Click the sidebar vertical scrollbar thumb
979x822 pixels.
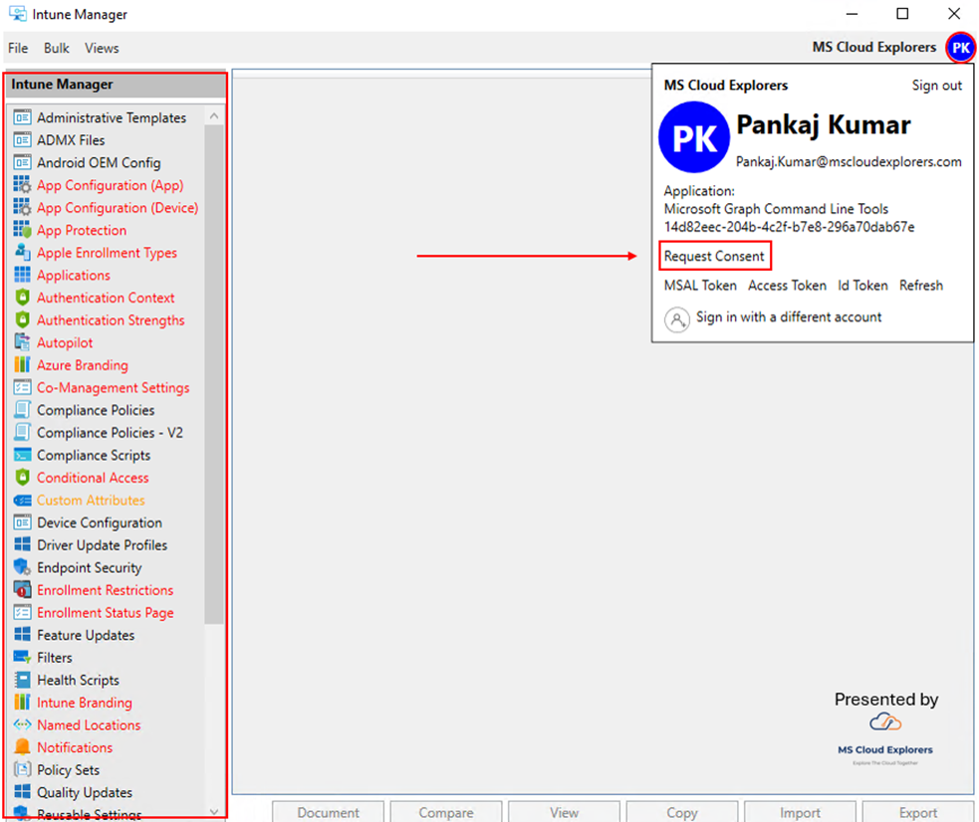(x=214, y=373)
